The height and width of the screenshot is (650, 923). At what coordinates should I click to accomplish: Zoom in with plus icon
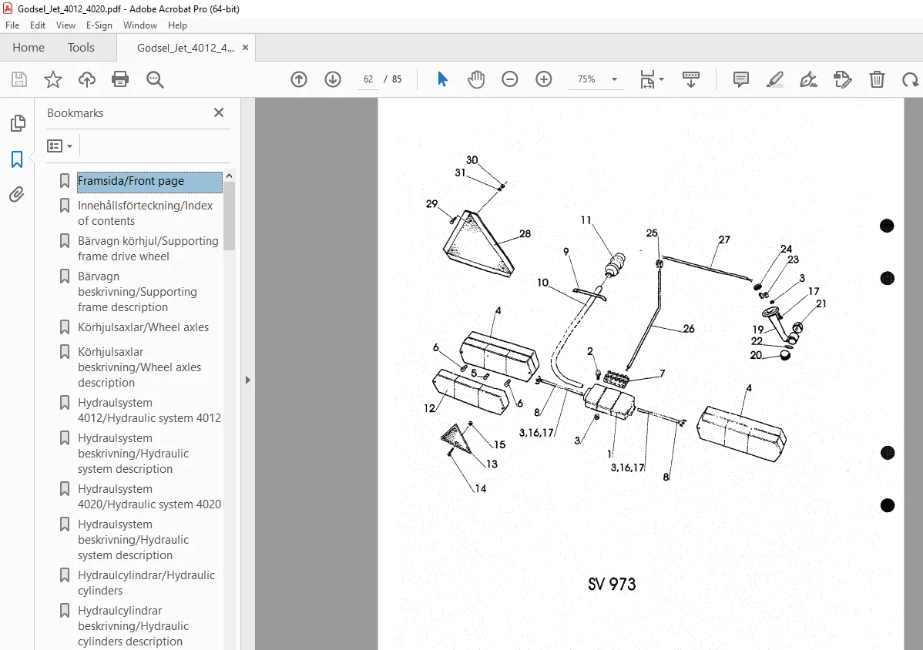point(544,79)
